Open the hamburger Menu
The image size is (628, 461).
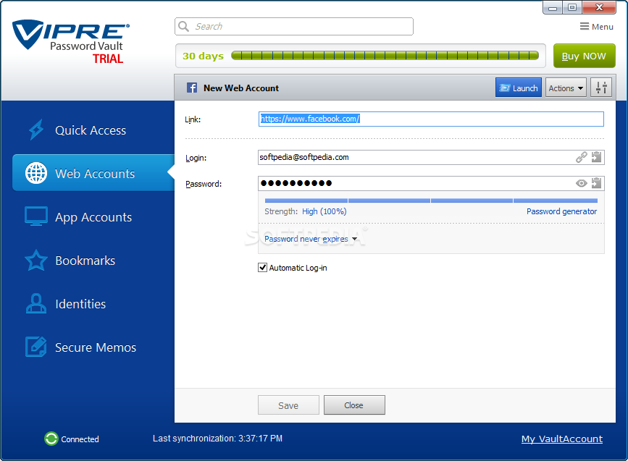(x=596, y=26)
